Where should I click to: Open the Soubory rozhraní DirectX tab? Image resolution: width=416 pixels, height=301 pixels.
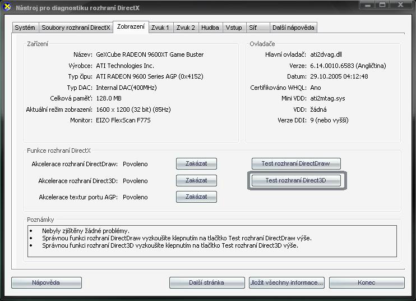pyautogui.click(x=76, y=28)
